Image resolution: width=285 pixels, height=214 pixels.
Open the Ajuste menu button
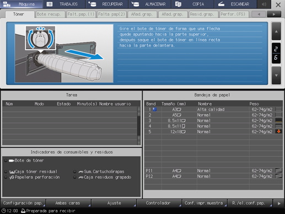114,203
